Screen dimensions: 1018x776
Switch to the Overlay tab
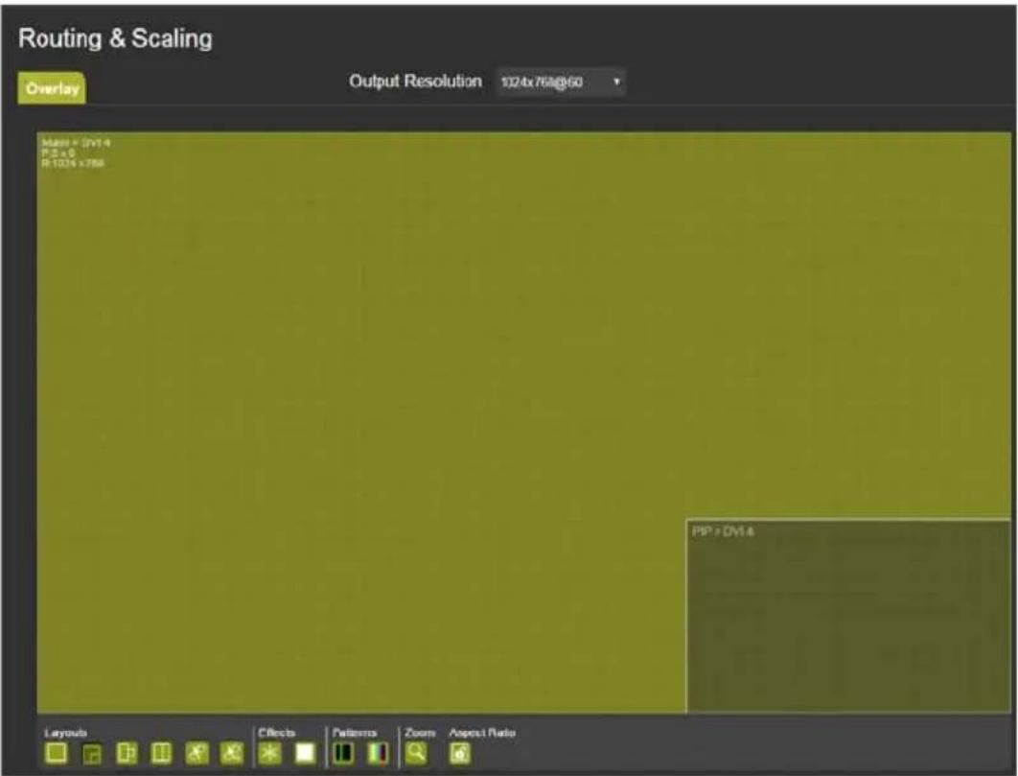(52, 88)
